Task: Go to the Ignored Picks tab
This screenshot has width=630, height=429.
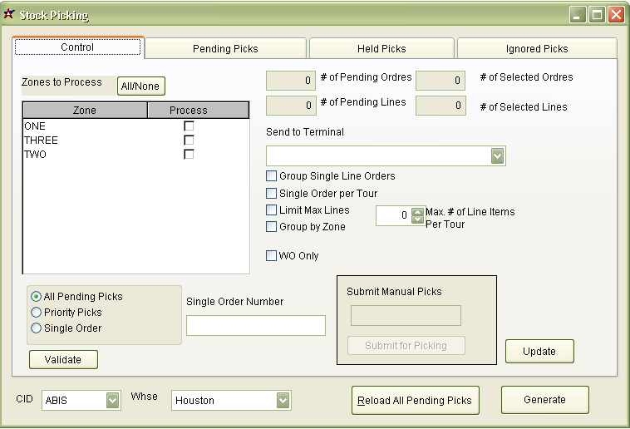Action: coord(537,49)
